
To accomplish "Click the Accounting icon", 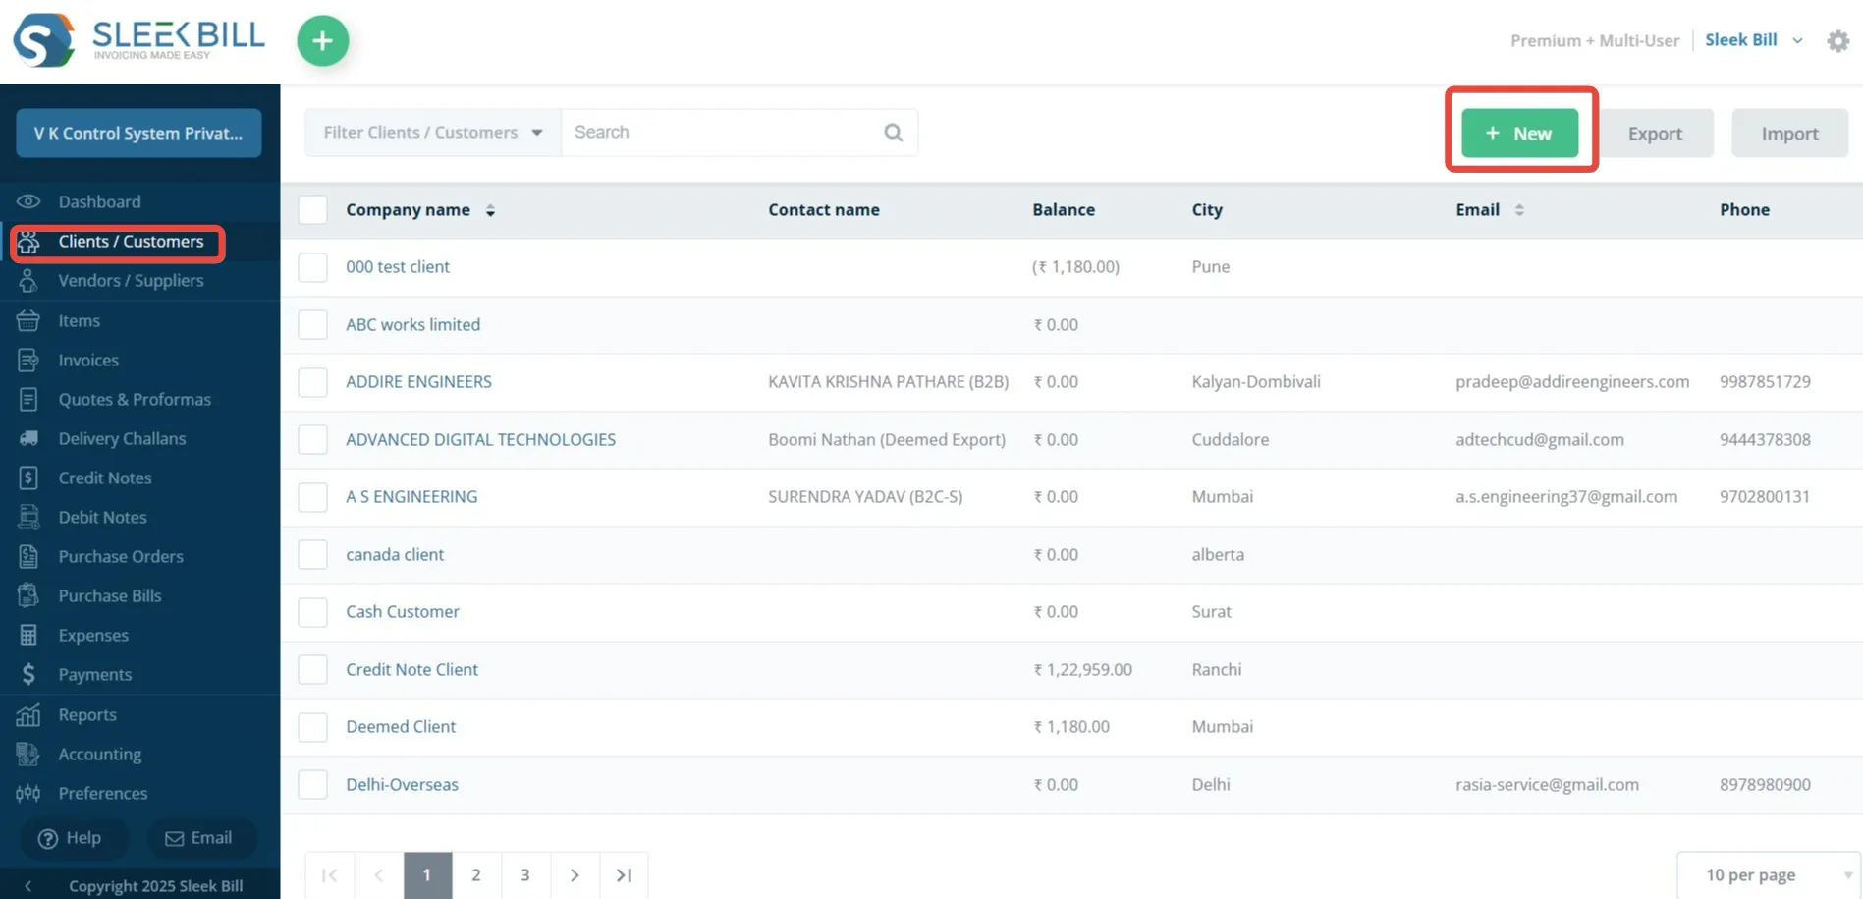I will point(28,754).
